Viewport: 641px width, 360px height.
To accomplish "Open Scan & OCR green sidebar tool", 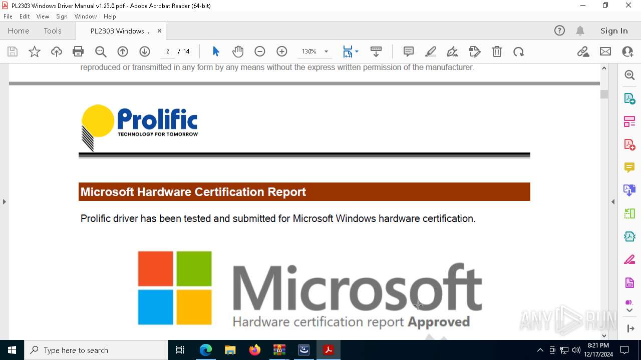I will point(629,213).
